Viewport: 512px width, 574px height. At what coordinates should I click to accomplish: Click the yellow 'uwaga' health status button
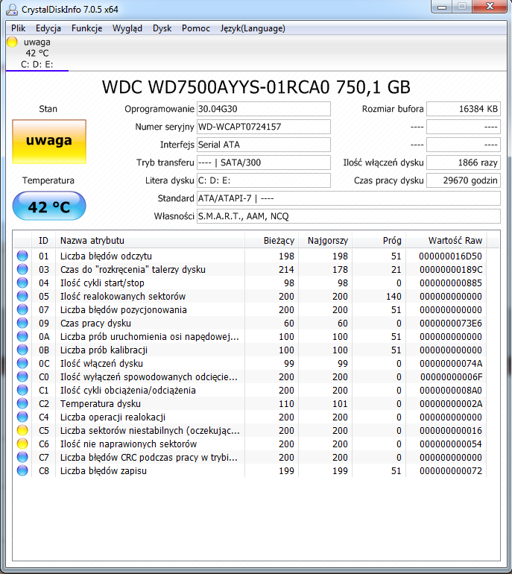click(48, 141)
